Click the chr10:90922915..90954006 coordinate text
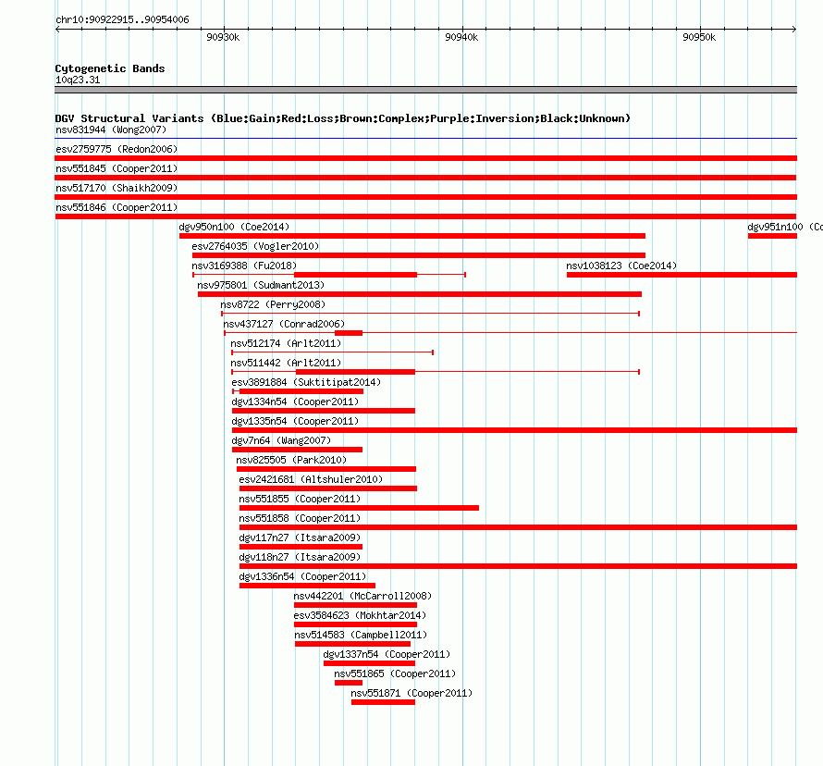This screenshot has width=823, height=766. (x=122, y=20)
